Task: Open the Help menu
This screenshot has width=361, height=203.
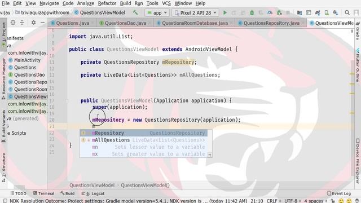Action: point(200,3)
